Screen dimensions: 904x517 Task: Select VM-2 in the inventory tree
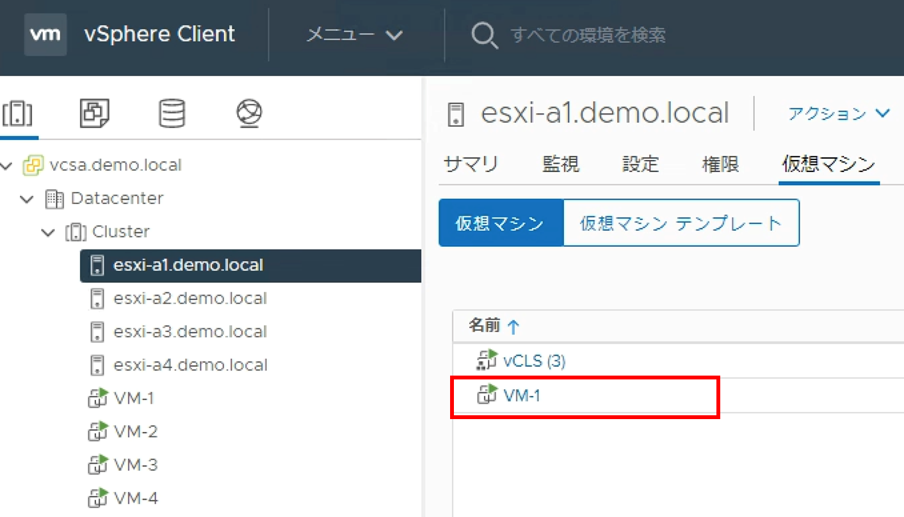click(x=136, y=431)
